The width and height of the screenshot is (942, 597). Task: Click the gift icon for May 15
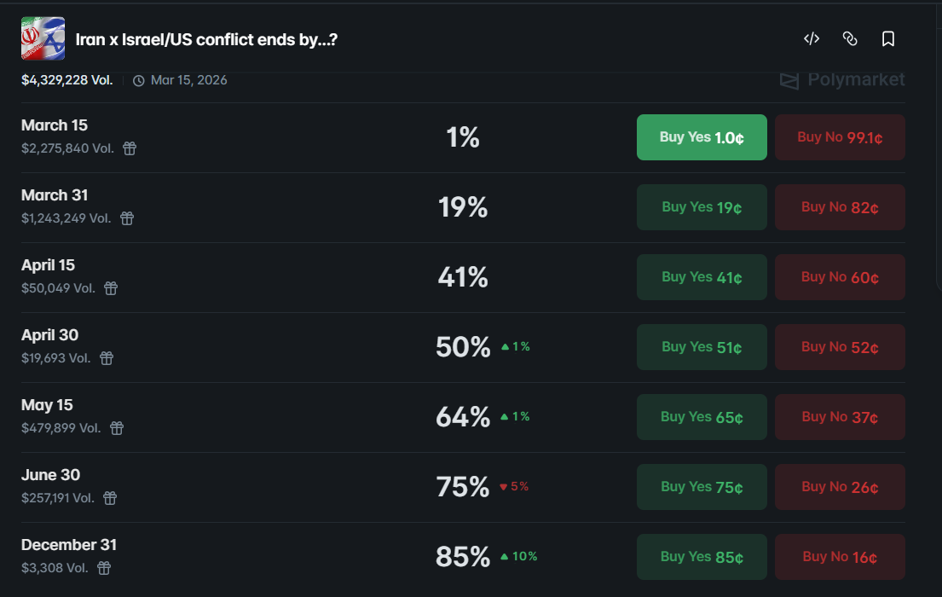coord(117,428)
